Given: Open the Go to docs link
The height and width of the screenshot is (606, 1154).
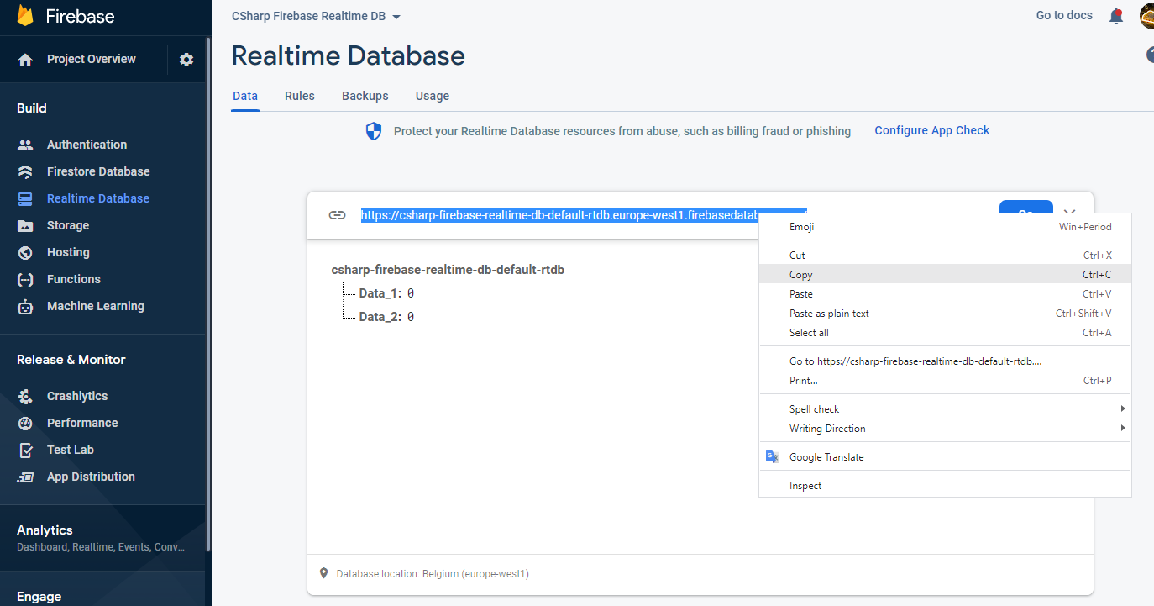Looking at the screenshot, I should 1063,15.
